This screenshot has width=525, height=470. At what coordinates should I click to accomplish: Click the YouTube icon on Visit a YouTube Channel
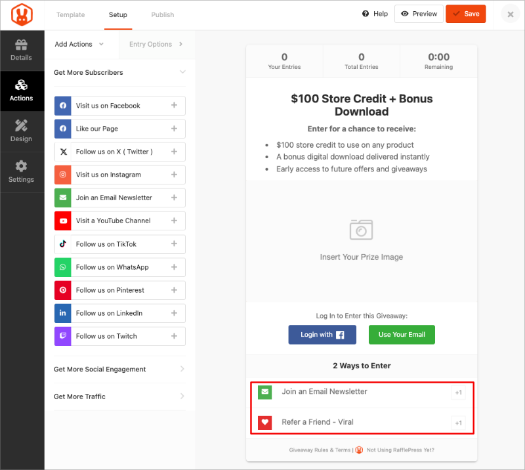pyautogui.click(x=62, y=221)
